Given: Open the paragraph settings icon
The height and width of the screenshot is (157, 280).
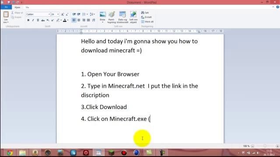Looking at the screenshot, I should pyautogui.click(x=93, y=20).
